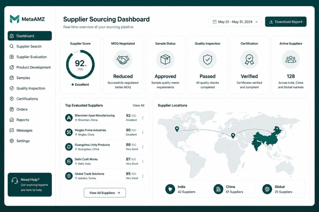Open more options for Global Trade Solutions

143,176
